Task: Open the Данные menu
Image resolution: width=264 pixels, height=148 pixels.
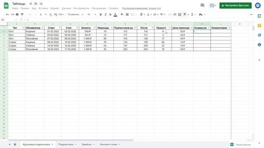Action: (x=66, y=8)
